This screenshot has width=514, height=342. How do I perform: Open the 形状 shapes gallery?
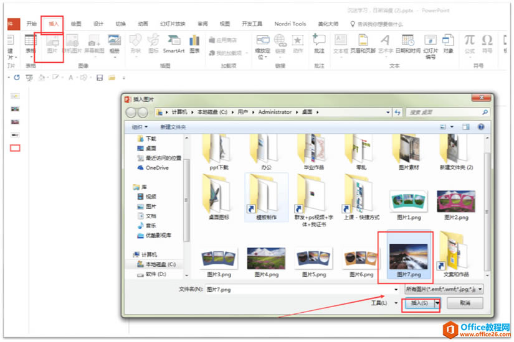pos(135,45)
